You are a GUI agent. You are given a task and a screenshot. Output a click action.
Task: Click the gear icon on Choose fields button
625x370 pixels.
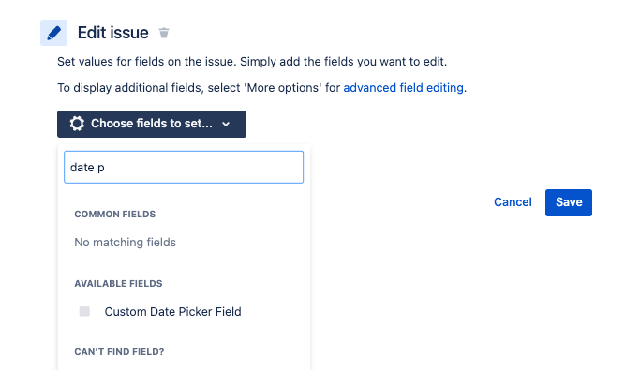pyautogui.click(x=77, y=124)
